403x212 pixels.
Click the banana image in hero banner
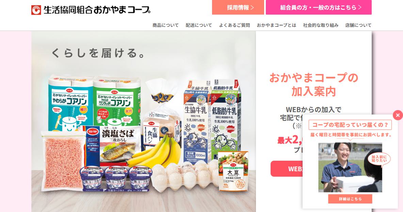pos(157,150)
